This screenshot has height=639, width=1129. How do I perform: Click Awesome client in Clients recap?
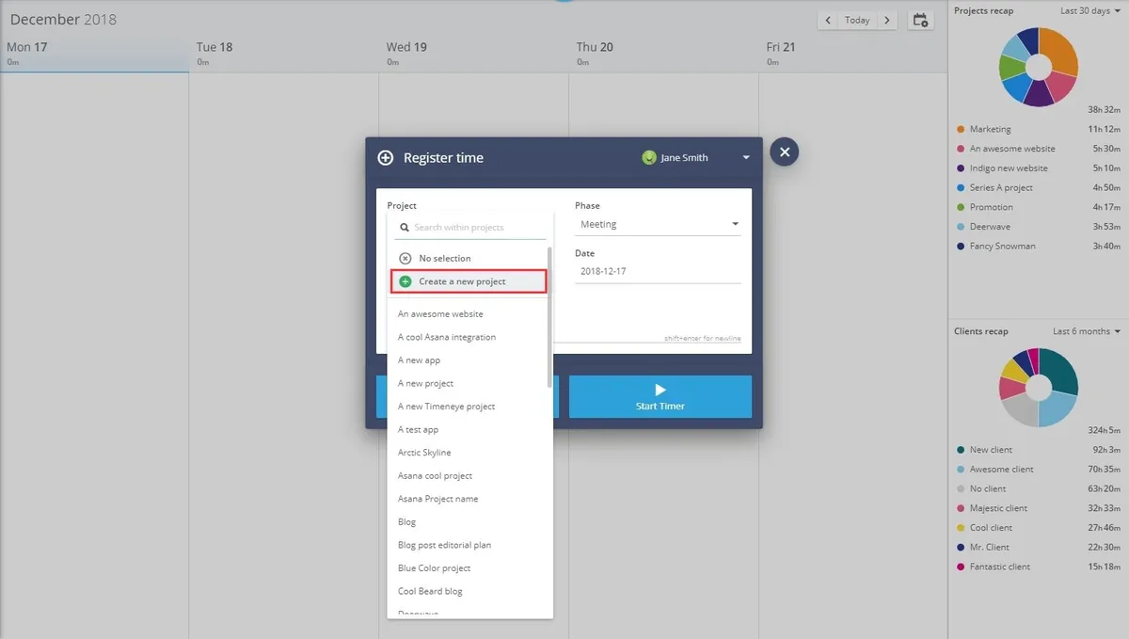[1002, 470]
